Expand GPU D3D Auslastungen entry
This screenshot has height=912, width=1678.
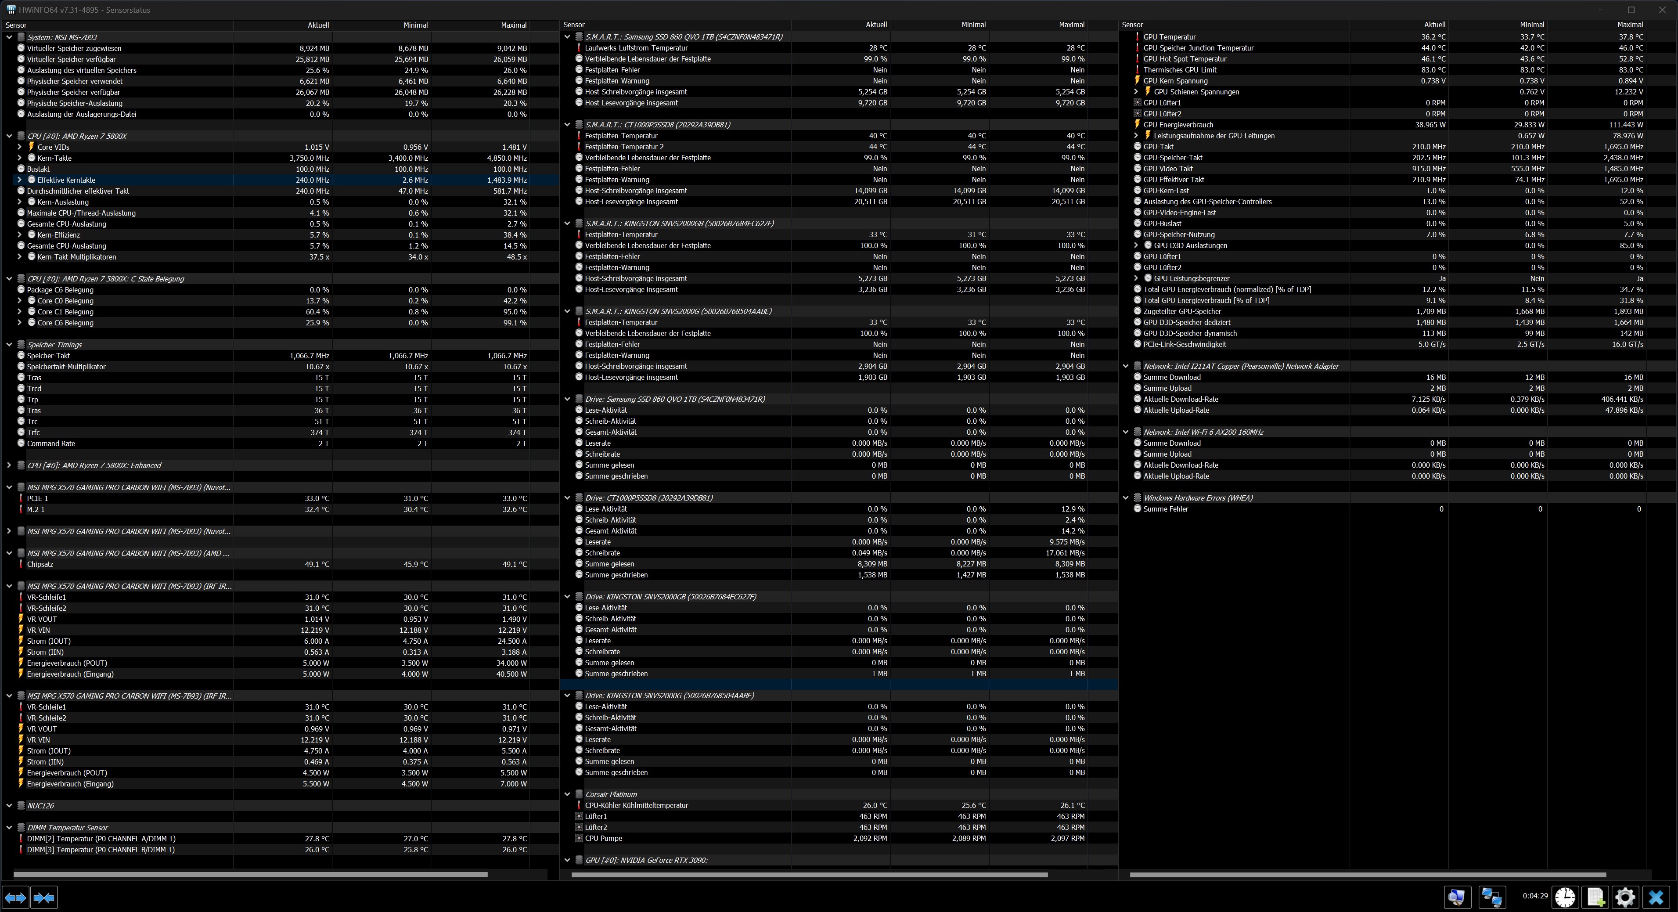pos(1136,245)
